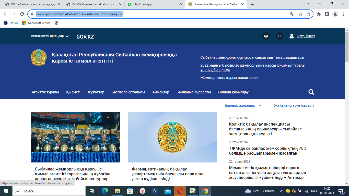Click the ҚАЗ keyboard language indicator
The width and height of the screenshot is (349, 196).
tap(314, 191)
